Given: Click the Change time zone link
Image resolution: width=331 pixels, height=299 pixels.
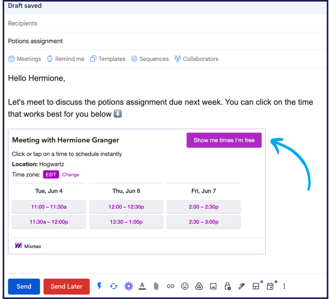Looking at the screenshot, I should [70, 175].
